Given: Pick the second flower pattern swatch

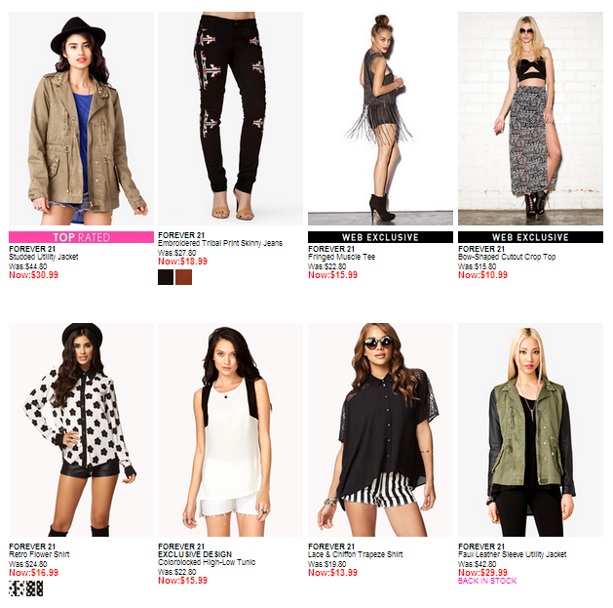Looking at the screenshot, I should [x=35, y=588].
